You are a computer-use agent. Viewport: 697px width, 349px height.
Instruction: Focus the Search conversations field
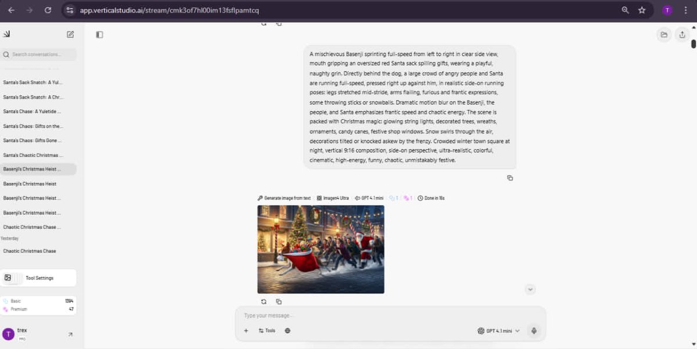coord(38,55)
